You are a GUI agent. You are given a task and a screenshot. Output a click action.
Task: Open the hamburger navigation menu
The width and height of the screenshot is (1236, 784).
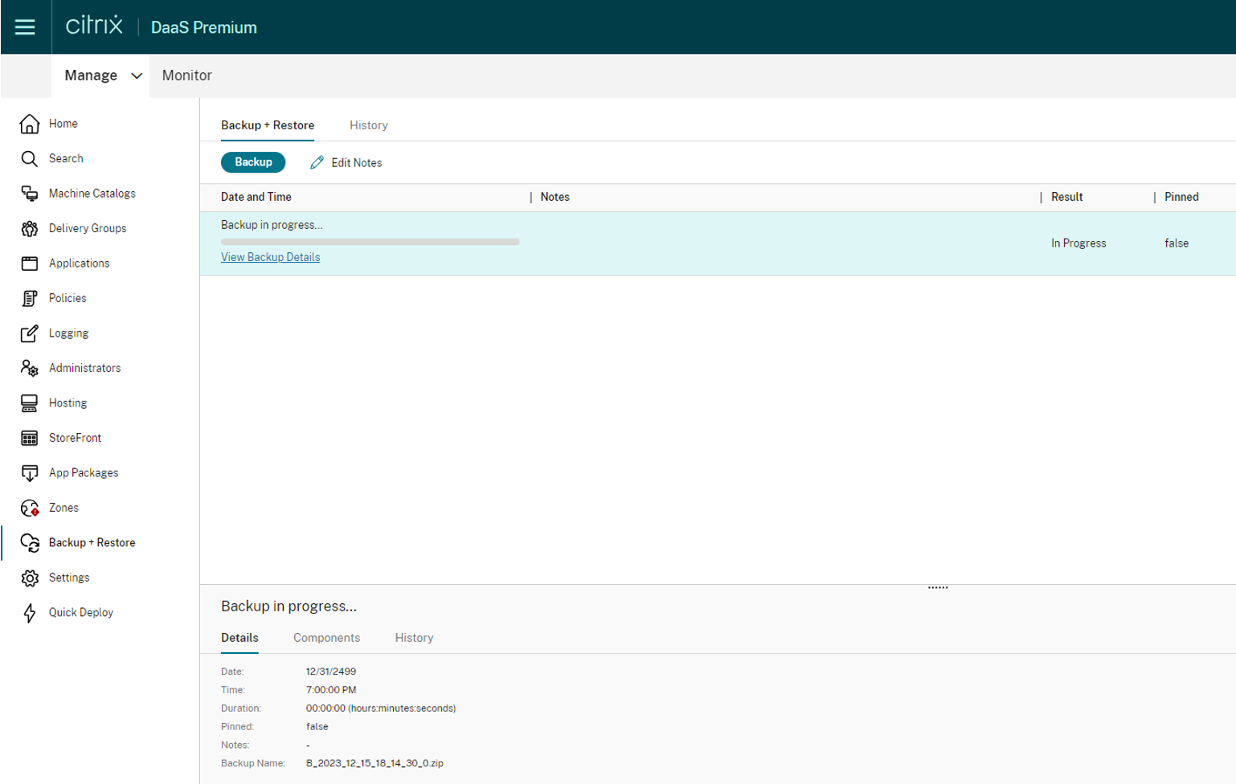25,27
